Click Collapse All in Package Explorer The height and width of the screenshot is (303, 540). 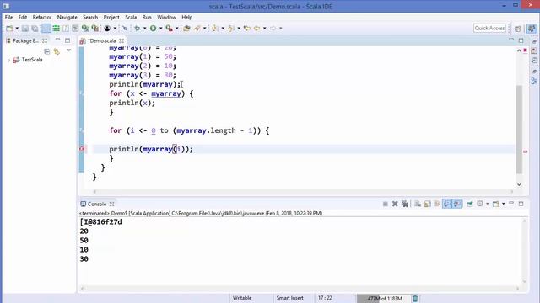pos(47,51)
